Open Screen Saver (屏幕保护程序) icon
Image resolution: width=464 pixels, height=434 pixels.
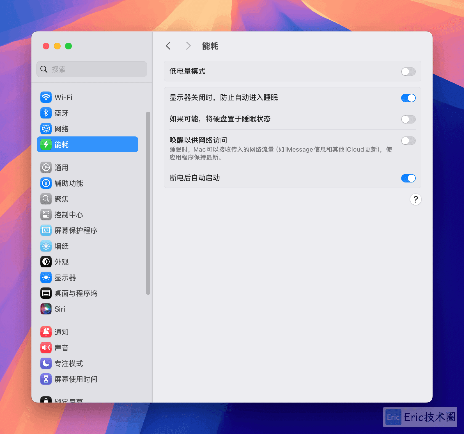46,230
